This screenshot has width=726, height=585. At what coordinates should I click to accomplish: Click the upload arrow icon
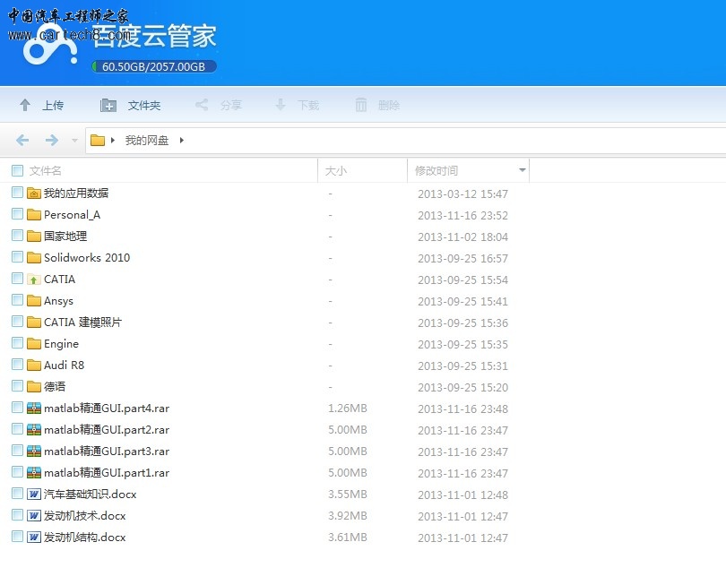25,105
